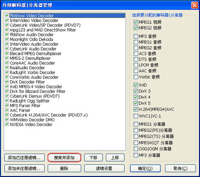Untick checkbox beside RealAudio Decoder
The image size is (200, 177).
coord(7,67)
